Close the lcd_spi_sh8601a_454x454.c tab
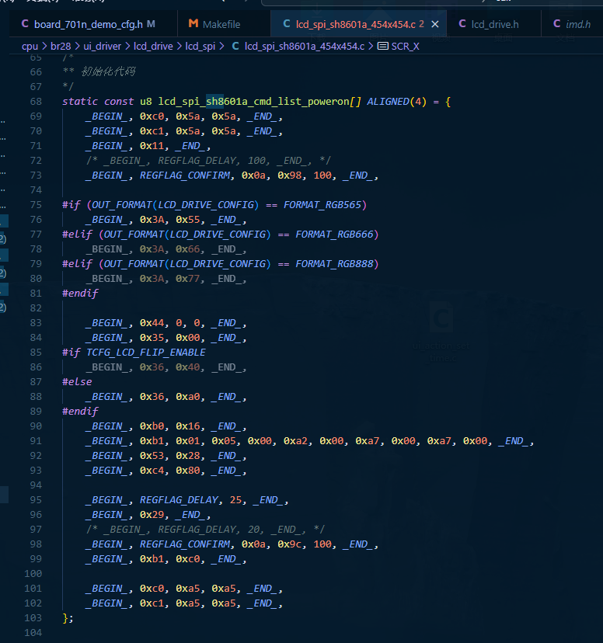The height and width of the screenshot is (643, 603). [435, 25]
